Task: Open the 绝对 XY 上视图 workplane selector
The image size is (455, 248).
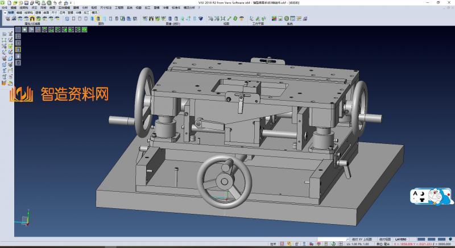Action: [362, 239]
